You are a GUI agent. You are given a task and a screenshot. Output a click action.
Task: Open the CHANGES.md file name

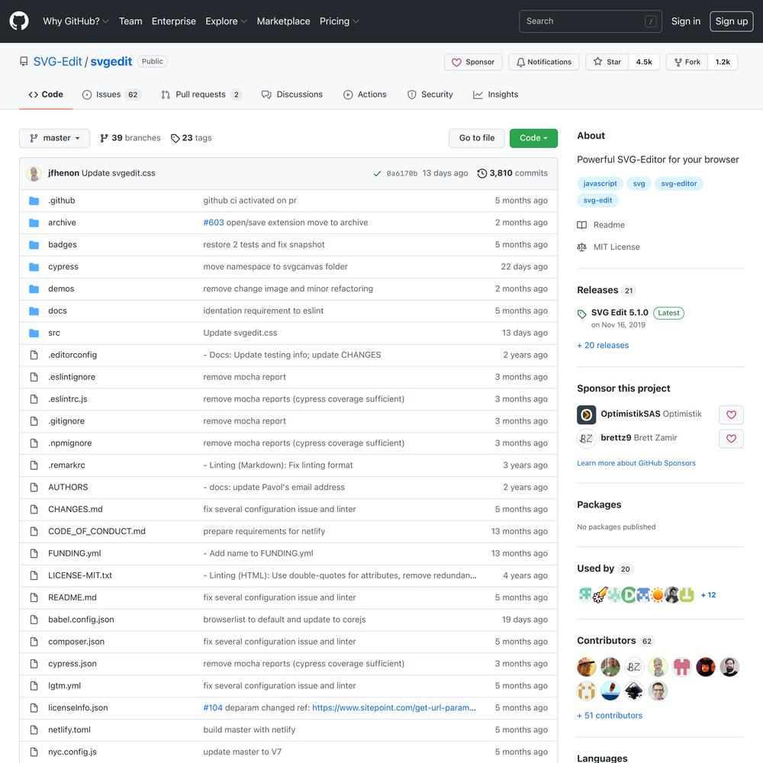76,509
